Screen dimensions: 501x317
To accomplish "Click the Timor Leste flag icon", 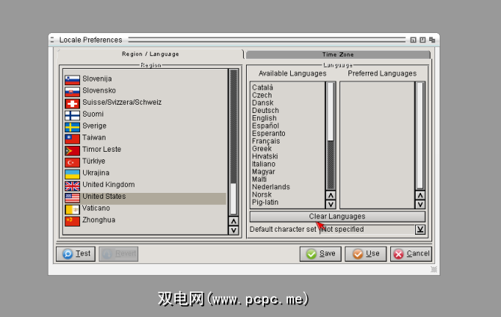I will 73,150.
